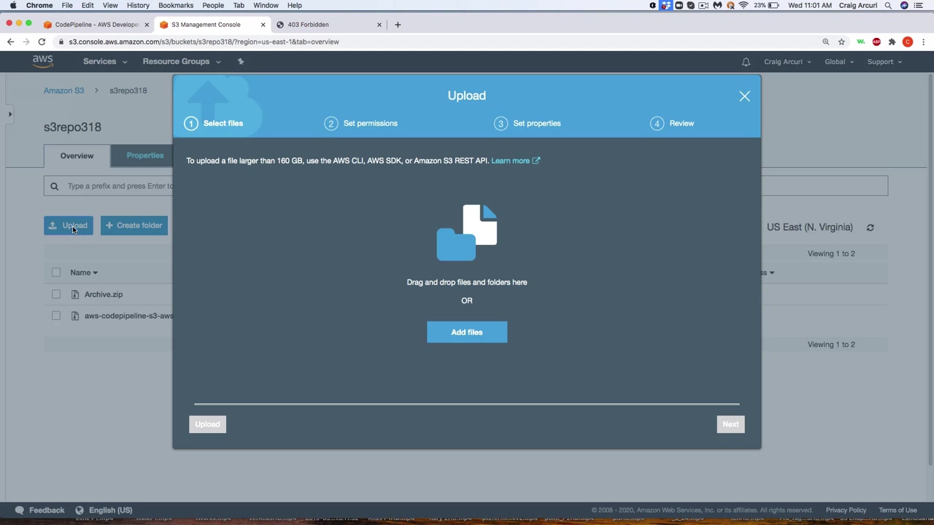Open the Resource Groups dropdown
934x525 pixels.
pyautogui.click(x=182, y=61)
